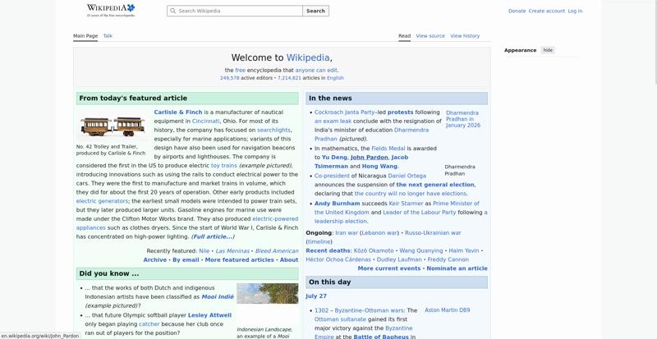Click the magnifier icon in the search box
657x339 pixels.
(173, 11)
